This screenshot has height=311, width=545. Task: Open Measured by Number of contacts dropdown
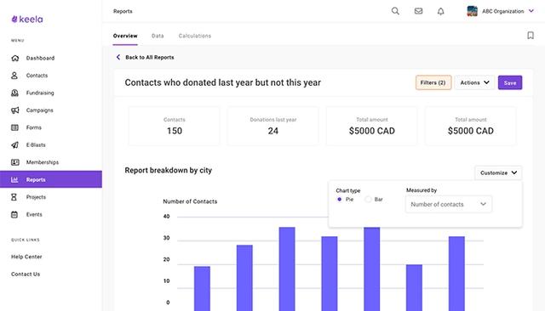(449, 204)
